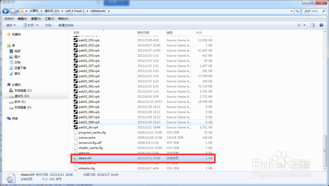The image size is (329, 186).
Task: Select the pak01_066.vpk file icon
Action: coord(76,112)
